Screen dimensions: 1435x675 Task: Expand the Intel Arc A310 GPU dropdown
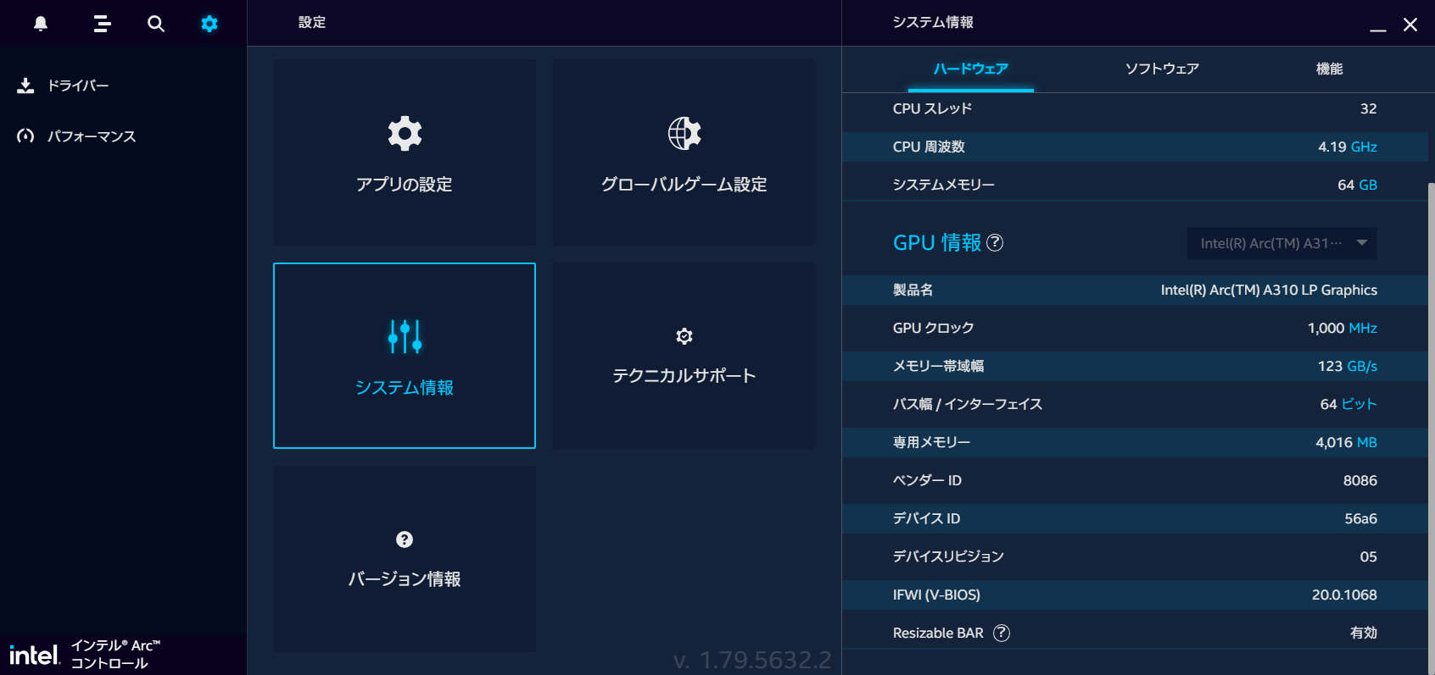(1281, 243)
